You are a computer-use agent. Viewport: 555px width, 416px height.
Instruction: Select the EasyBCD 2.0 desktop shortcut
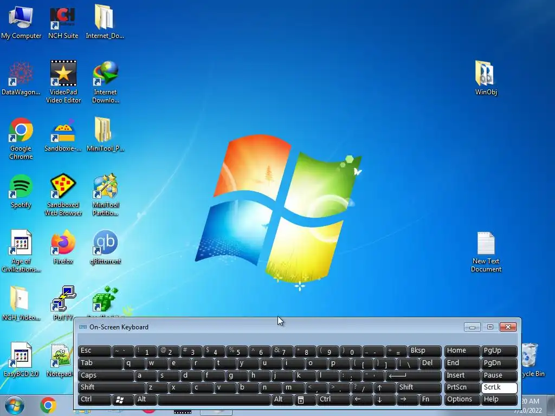pos(21,360)
